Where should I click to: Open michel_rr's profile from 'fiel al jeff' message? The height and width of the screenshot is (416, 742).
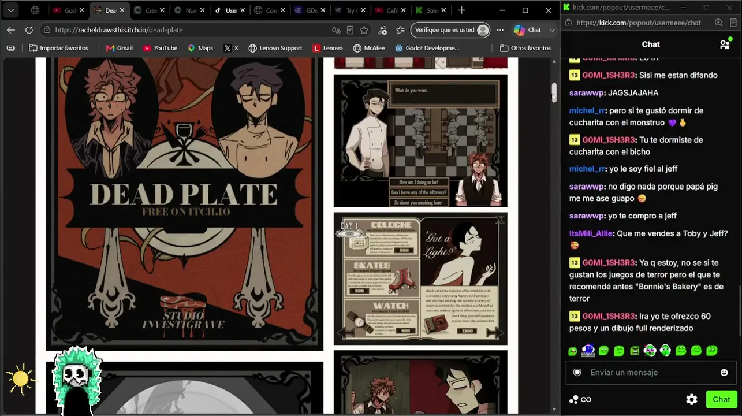click(x=587, y=169)
